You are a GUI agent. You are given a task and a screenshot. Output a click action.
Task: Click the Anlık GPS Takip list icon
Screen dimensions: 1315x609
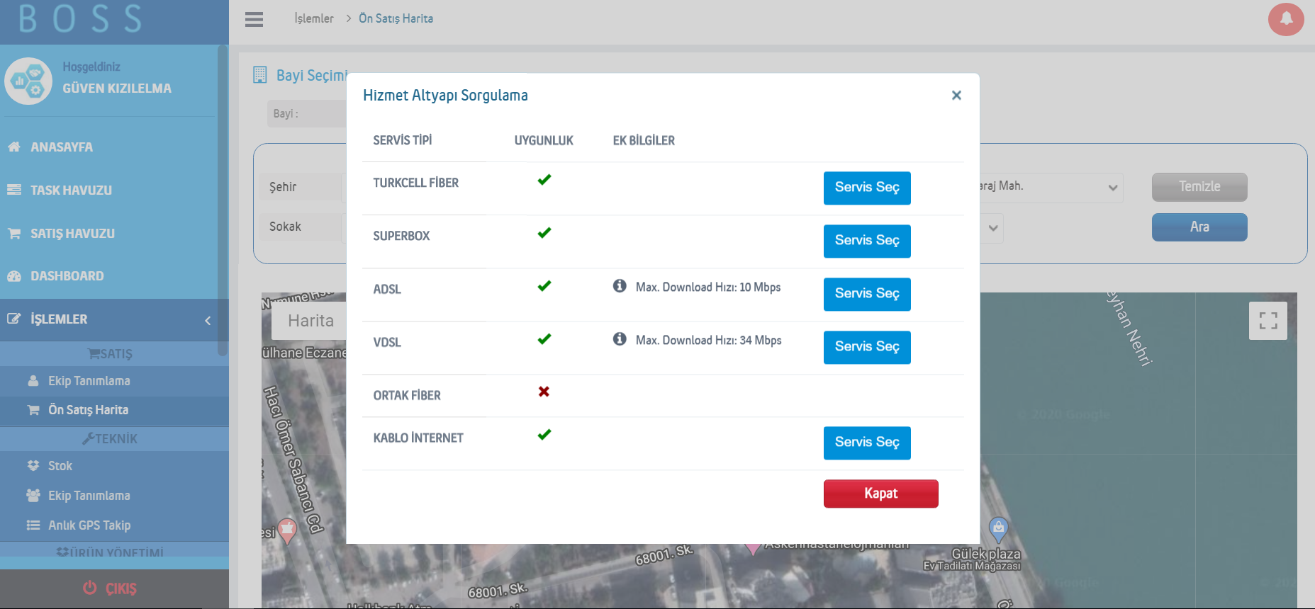coord(33,525)
